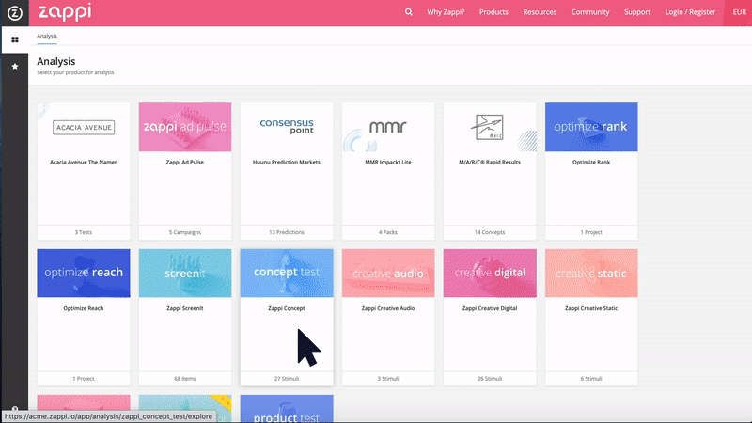Open the dashboard grid icon in sidebar
Image resolution: width=752 pixels, height=423 pixels.
tap(15, 39)
